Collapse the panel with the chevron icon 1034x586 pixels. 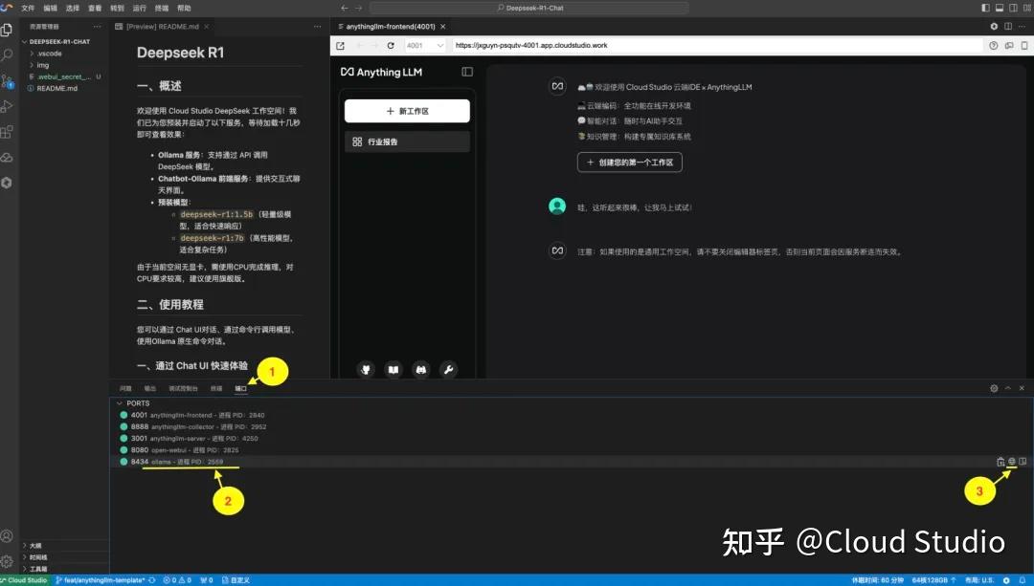1007,388
